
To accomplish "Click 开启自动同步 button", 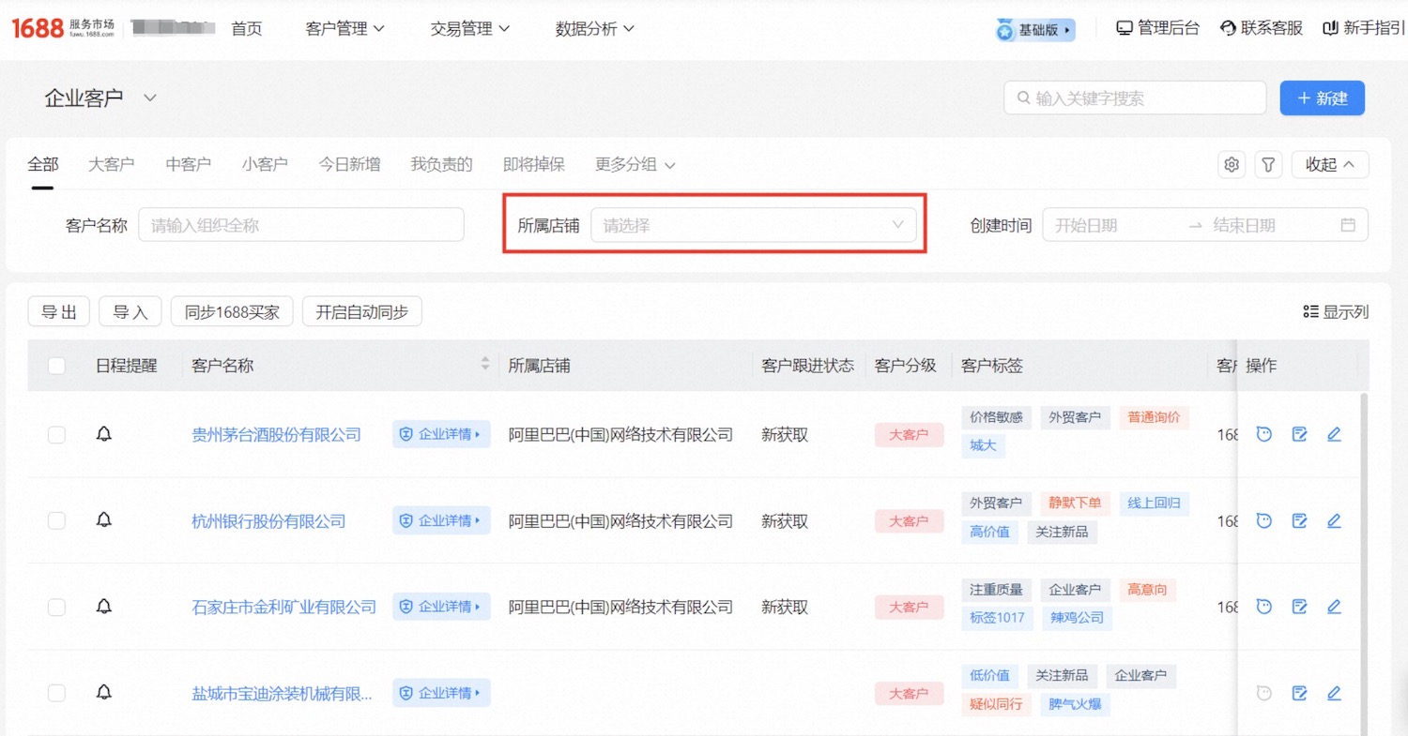I will pos(361,311).
